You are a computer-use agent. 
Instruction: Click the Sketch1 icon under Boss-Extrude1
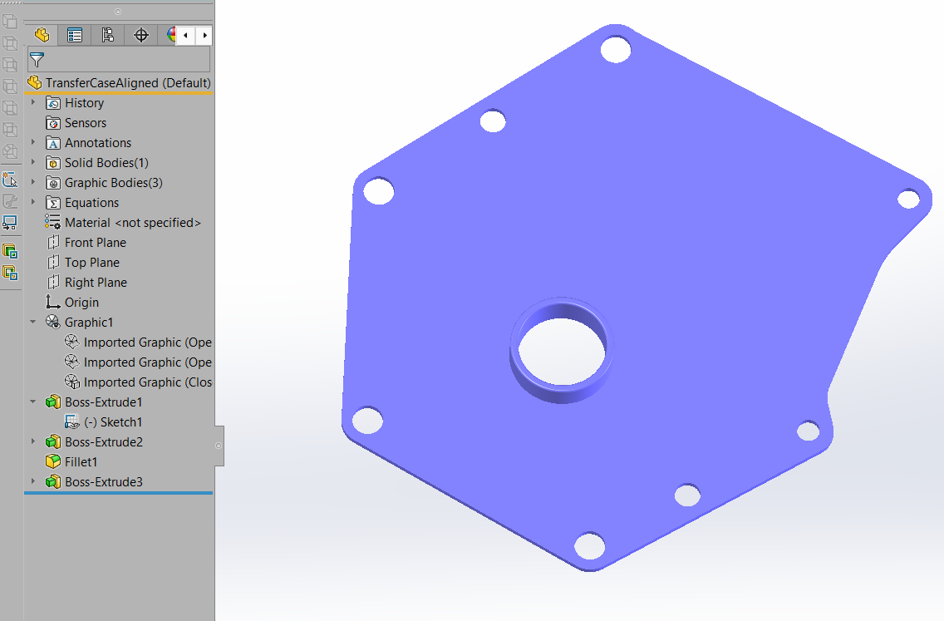pos(72,422)
